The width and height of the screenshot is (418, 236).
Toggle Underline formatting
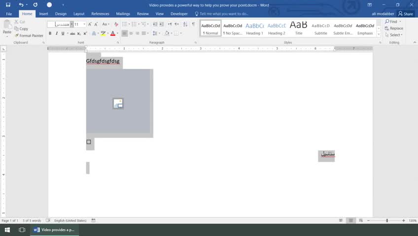63,33
